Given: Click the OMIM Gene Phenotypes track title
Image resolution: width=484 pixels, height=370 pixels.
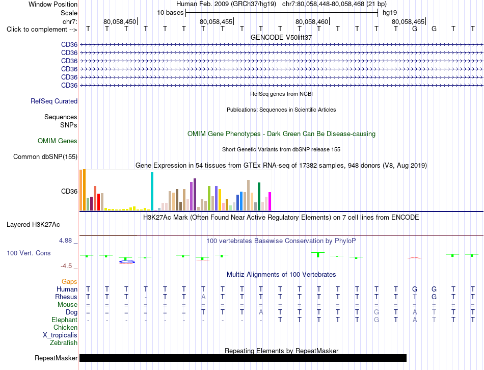Looking at the screenshot, I should click(x=281, y=134).
